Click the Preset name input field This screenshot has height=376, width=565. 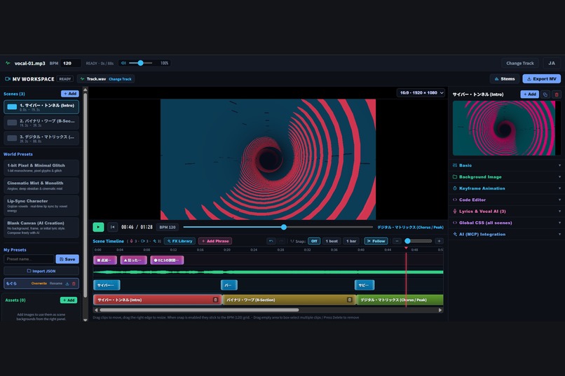click(x=29, y=259)
